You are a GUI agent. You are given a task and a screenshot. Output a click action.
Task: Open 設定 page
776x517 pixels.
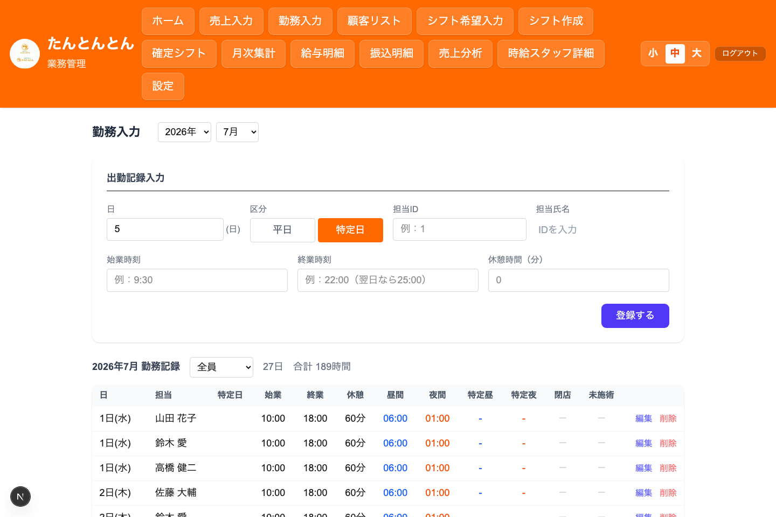click(163, 86)
